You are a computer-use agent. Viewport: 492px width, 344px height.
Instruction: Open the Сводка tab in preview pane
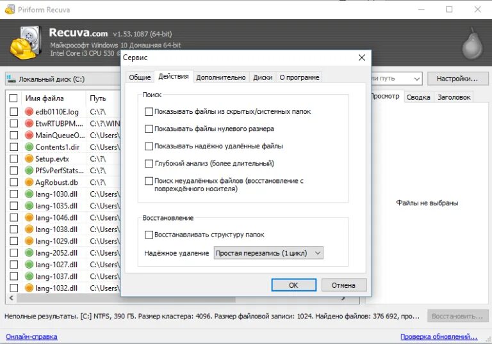(x=418, y=97)
